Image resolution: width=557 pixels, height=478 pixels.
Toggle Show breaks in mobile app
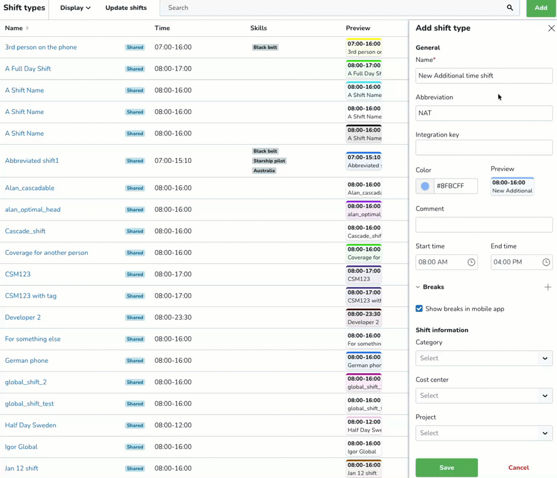pyautogui.click(x=419, y=309)
